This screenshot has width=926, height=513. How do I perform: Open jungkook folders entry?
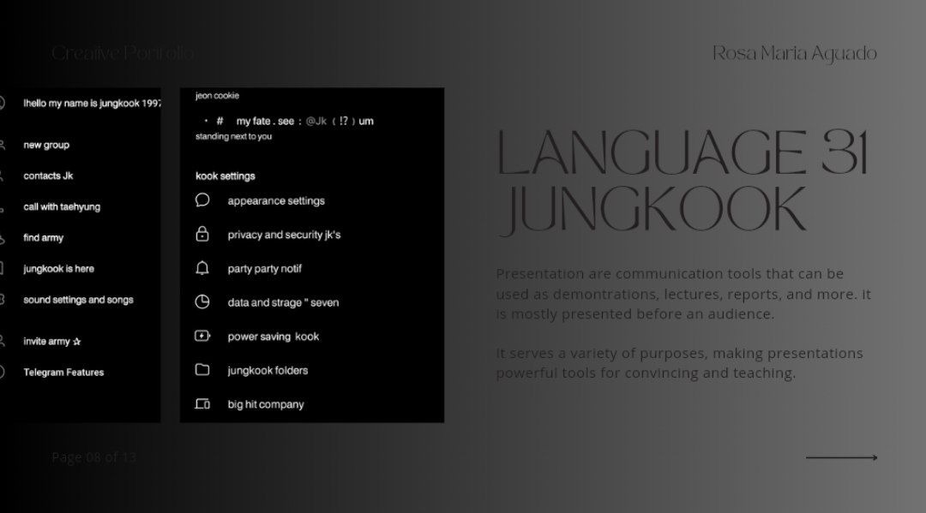point(268,370)
